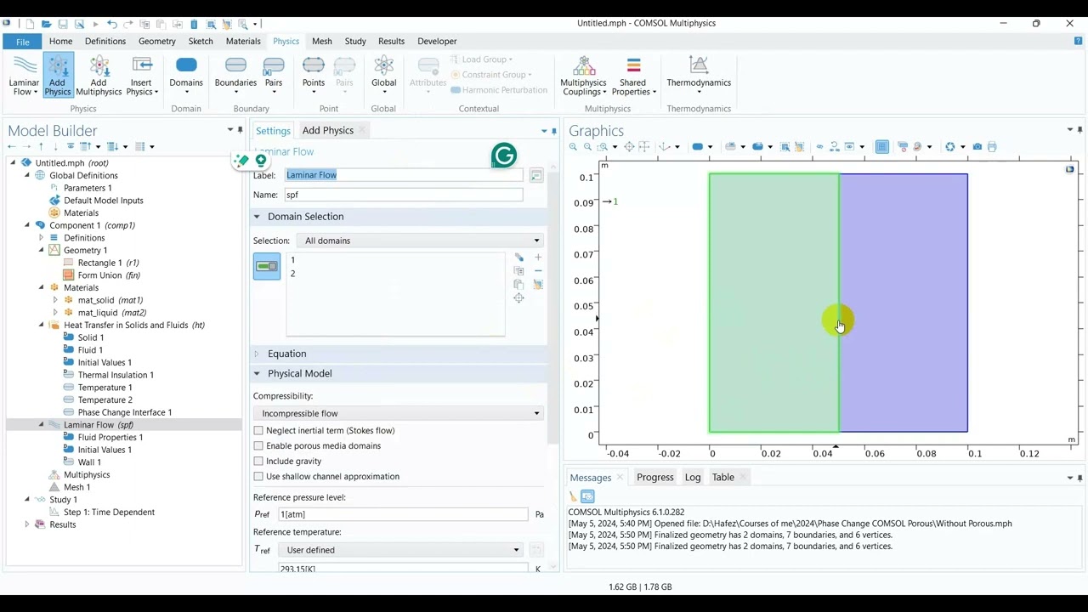The image size is (1088, 612).
Task: Open the Selection dropdown showing All domains
Action: 421,241
